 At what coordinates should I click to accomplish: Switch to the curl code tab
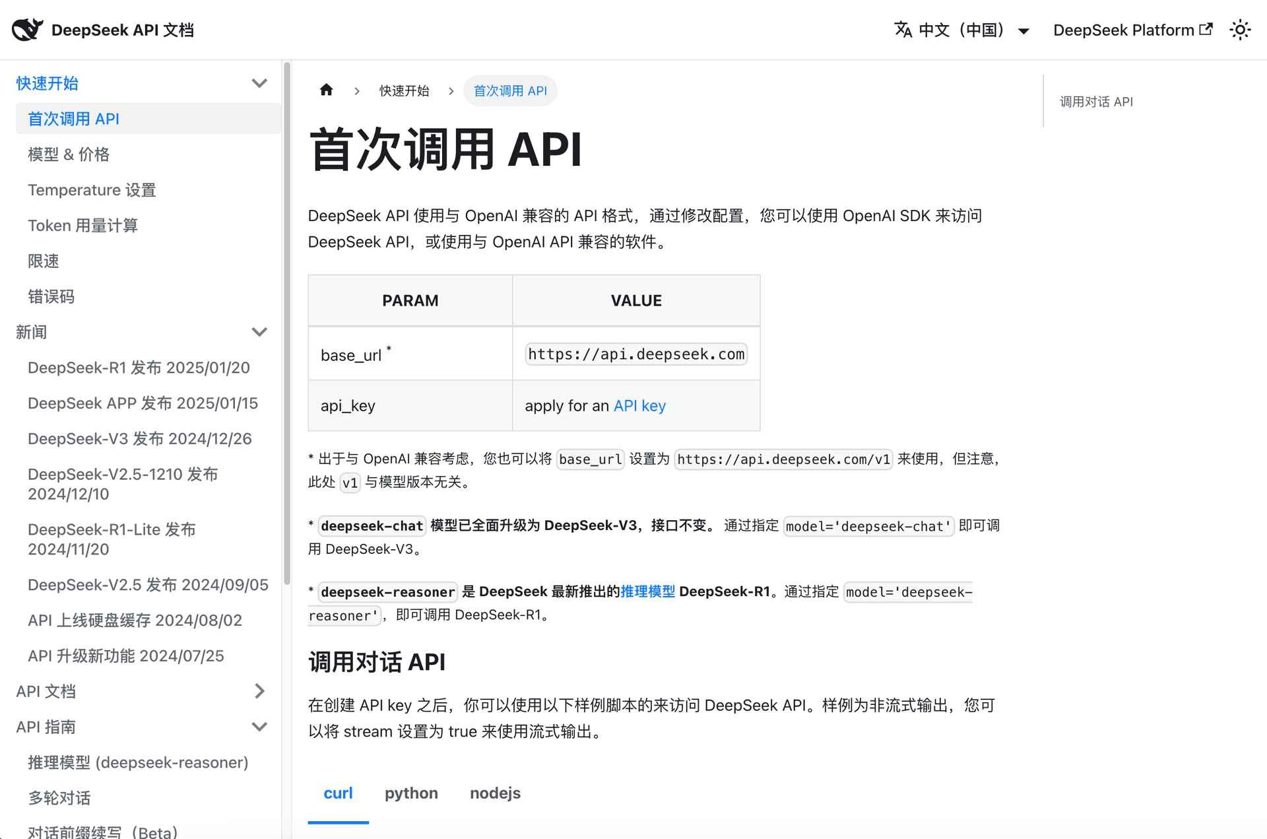pos(338,793)
